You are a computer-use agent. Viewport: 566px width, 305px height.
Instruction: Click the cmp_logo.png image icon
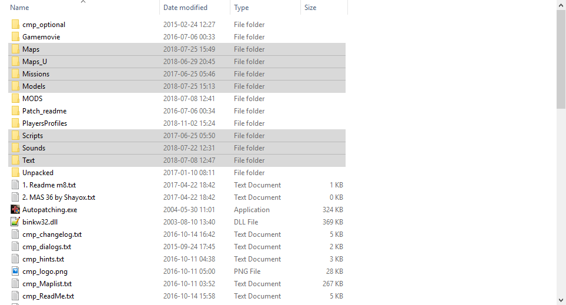click(x=15, y=272)
